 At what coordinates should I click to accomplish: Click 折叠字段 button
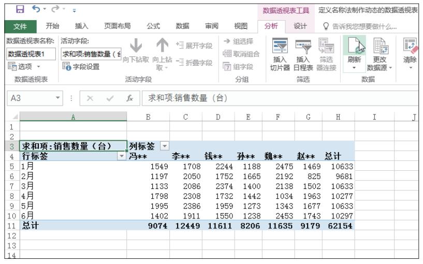pos(194,63)
